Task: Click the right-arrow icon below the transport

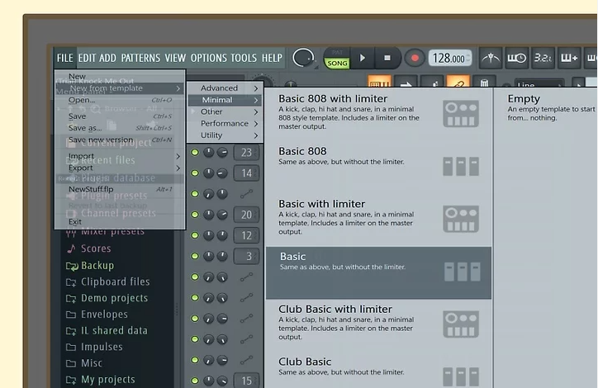Action: pyautogui.click(x=406, y=82)
